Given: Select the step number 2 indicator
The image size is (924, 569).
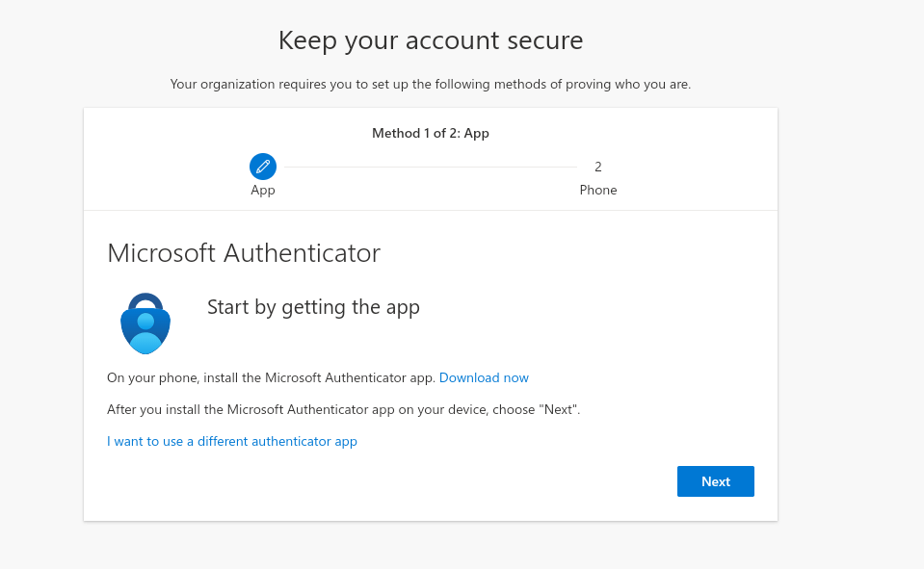Looking at the screenshot, I should pos(598,167).
